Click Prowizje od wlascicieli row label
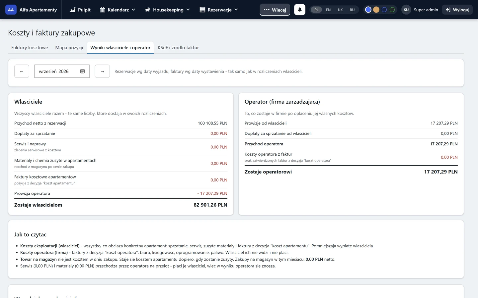 click(x=266, y=123)
